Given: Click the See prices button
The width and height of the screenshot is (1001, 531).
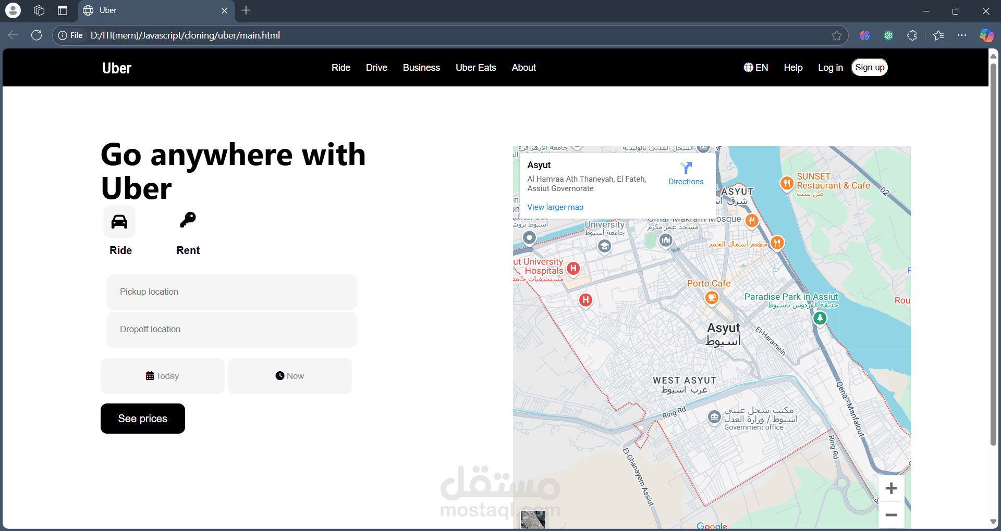Looking at the screenshot, I should (142, 418).
